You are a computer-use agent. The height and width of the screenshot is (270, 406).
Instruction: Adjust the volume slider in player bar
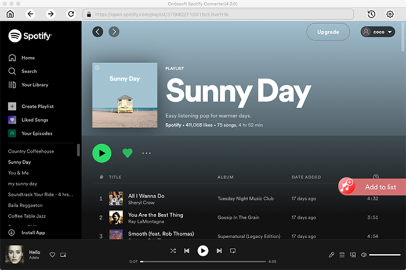[385, 255]
